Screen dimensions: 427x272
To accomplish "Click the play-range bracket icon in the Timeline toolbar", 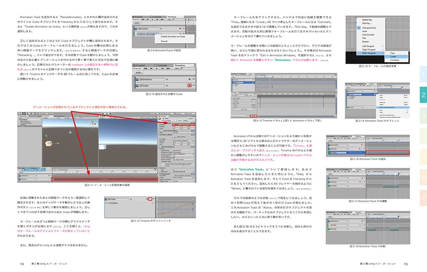I will point(169,19).
